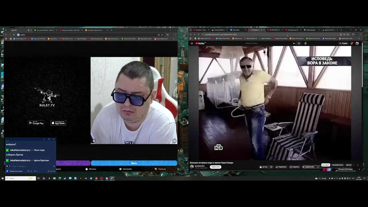Switch to the ПРОГУЛКА tab
The height and width of the screenshot is (207, 368).
click(x=275, y=30)
